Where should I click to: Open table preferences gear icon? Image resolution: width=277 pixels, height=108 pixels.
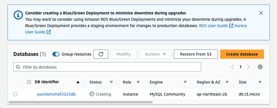click(260, 67)
